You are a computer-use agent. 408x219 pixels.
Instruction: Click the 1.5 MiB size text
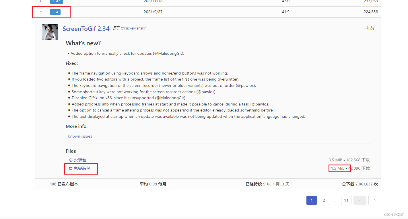click(338, 168)
